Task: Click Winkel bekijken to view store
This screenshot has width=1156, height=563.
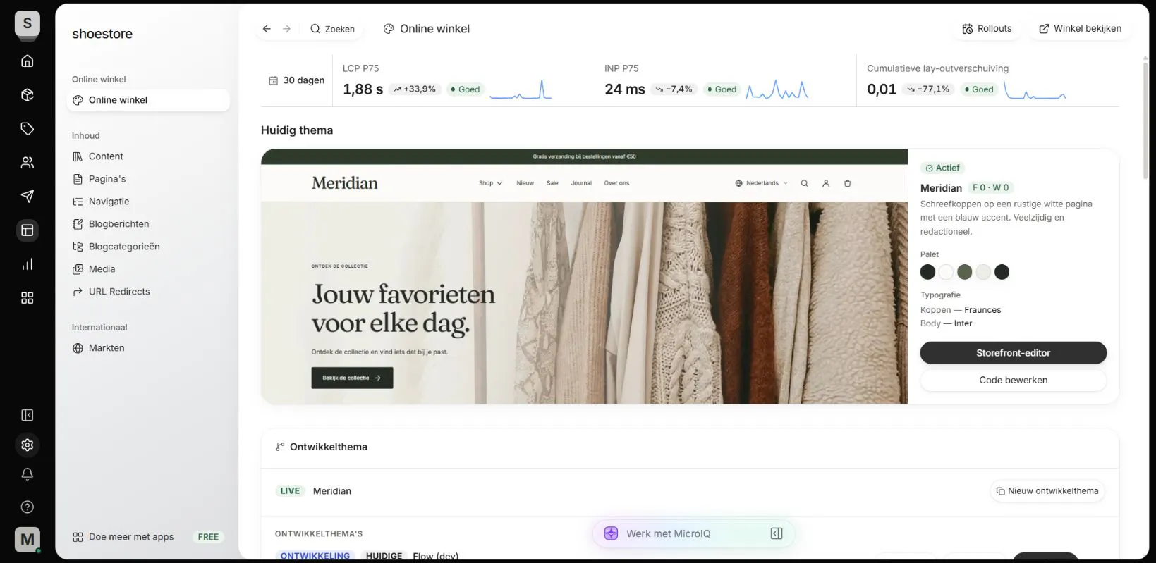Action: 1080,29
